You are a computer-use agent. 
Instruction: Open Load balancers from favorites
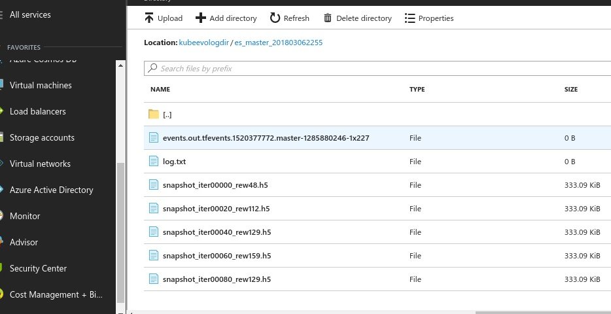(37, 111)
